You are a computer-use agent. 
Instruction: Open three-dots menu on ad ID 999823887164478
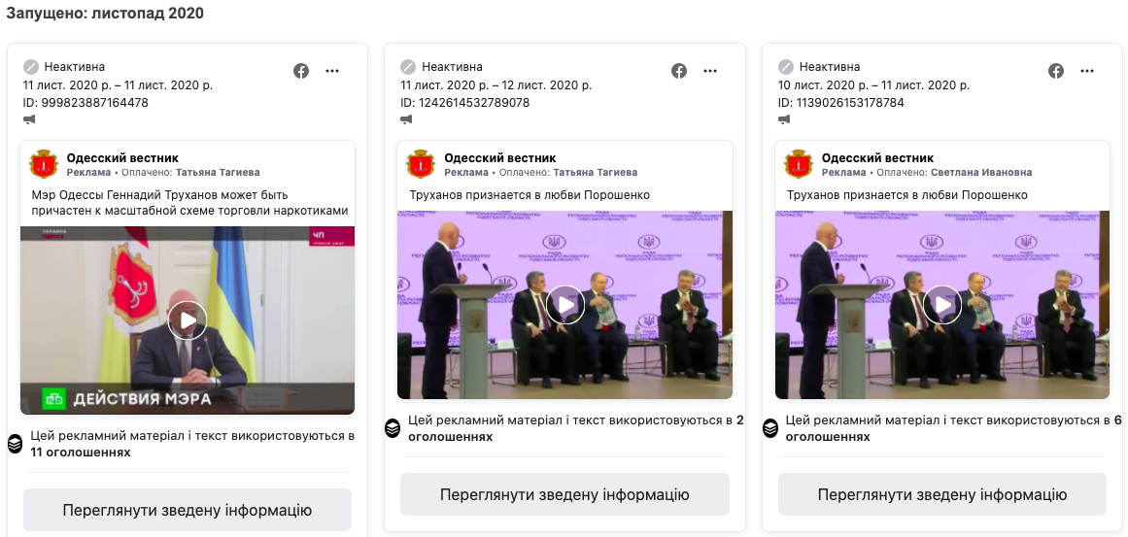click(332, 71)
